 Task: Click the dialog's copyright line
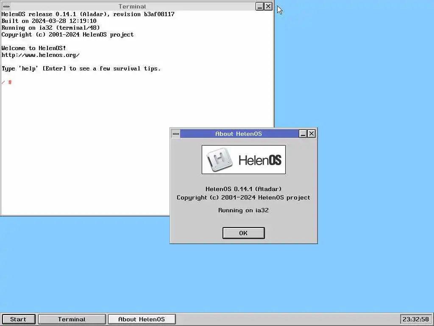244,197
